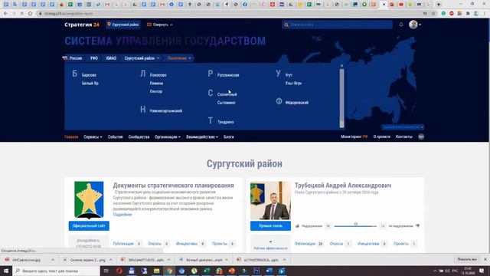Open the Windows Start menu
This screenshot has width=490, height=276.
[6, 271]
